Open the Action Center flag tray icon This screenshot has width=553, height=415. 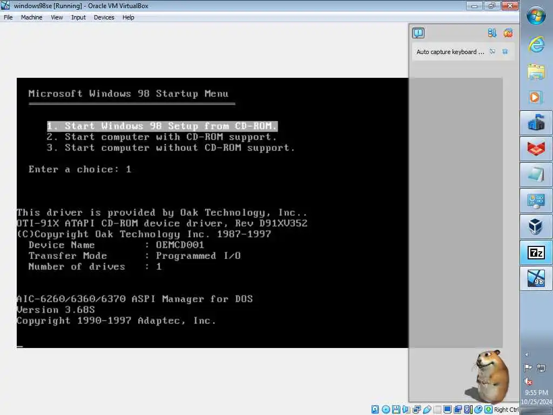click(x=528, y=368)
